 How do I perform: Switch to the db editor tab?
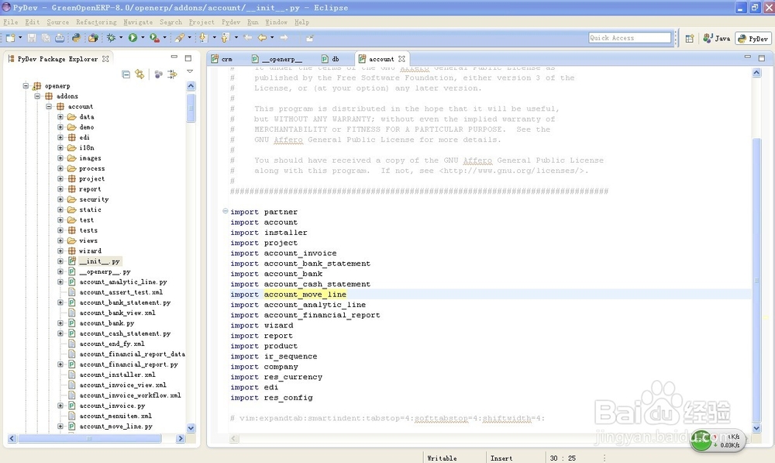click(331, 59)
